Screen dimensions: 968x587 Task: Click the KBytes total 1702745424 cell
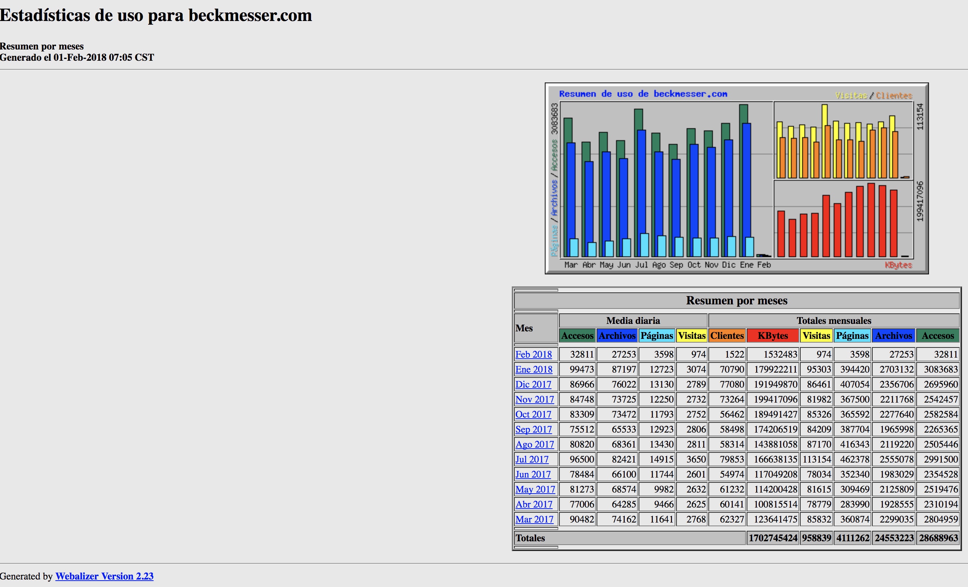coord(773,538)
